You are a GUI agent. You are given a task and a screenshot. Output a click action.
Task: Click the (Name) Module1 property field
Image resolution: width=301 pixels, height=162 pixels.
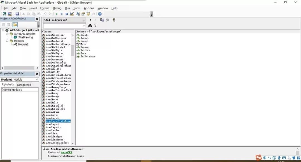(x=20, y=90)
